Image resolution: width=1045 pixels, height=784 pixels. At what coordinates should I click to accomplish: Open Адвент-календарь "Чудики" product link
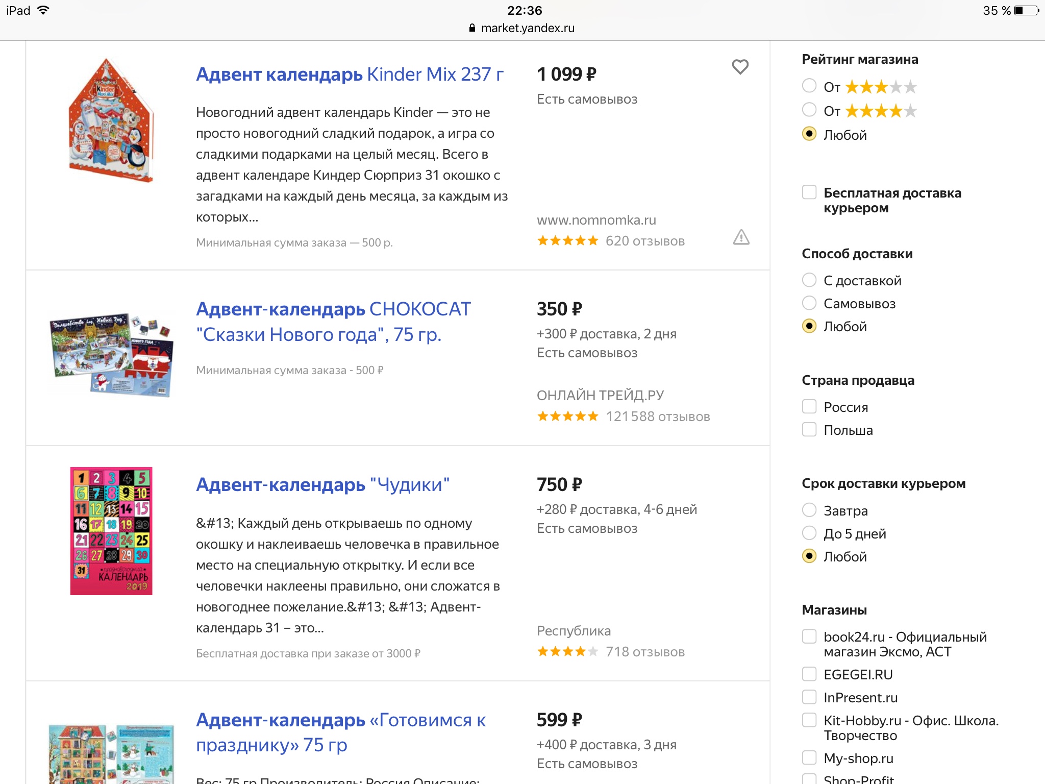click(x=322, y=485)
